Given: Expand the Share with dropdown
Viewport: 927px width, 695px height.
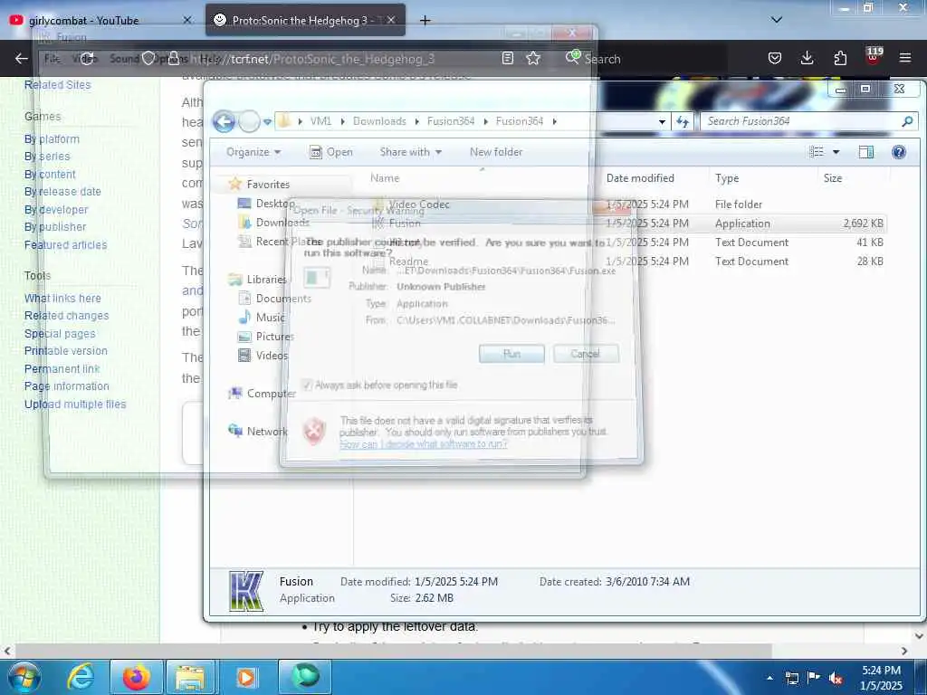Looking at the screenshot, I should click(x=411, y=152).
